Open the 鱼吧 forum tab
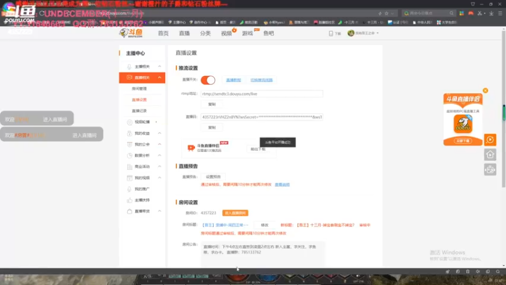Viewport: 506px width, 285px height. click(x=268, y=34)
